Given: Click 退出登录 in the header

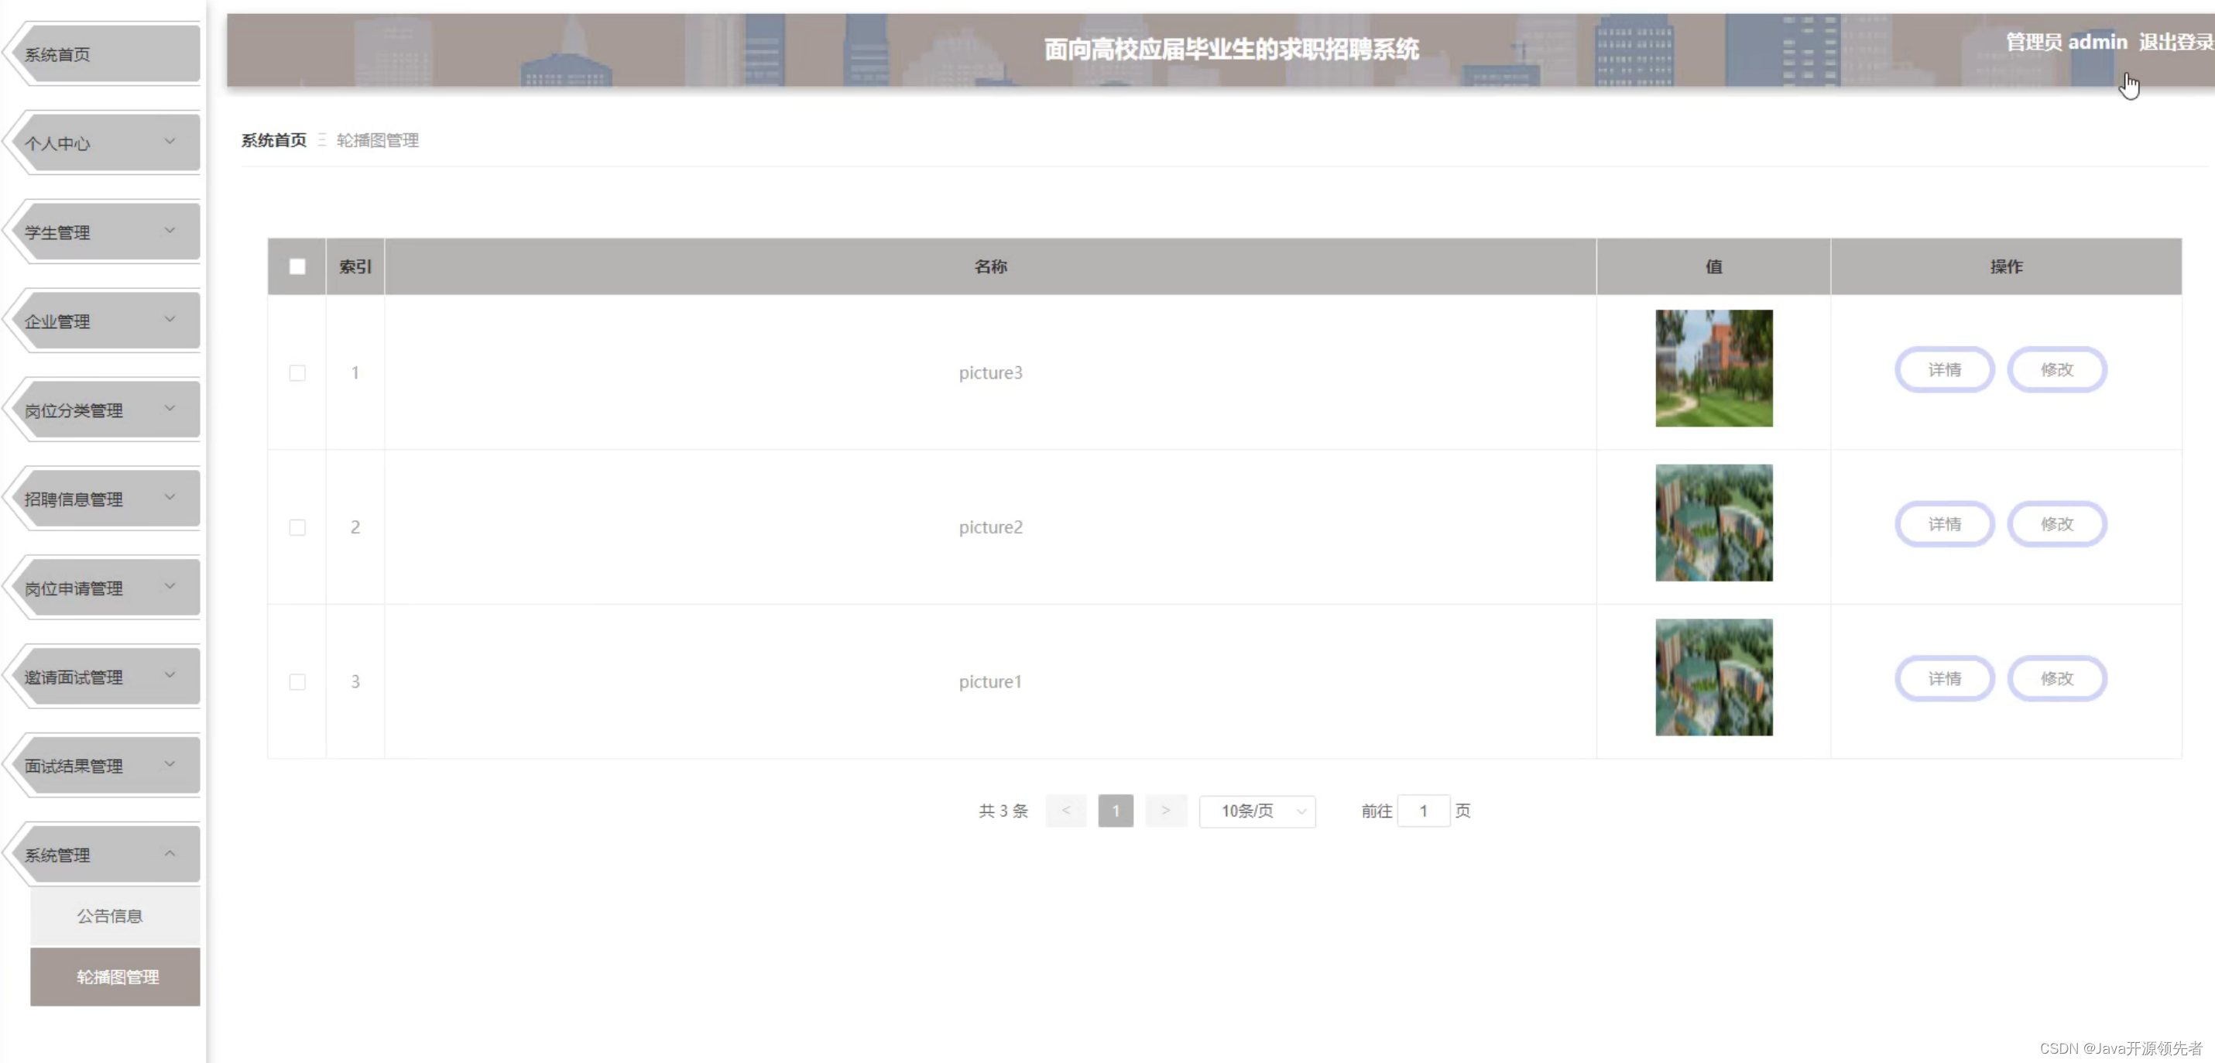Looking at the screenshot, I should pos(2176,42).
